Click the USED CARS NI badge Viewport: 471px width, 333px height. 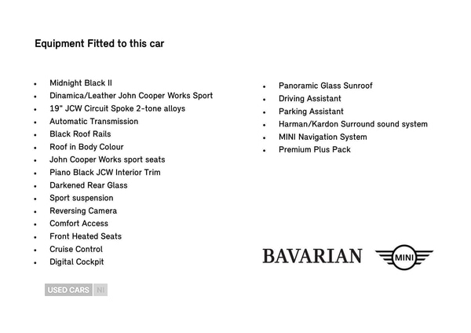(75, 290)
